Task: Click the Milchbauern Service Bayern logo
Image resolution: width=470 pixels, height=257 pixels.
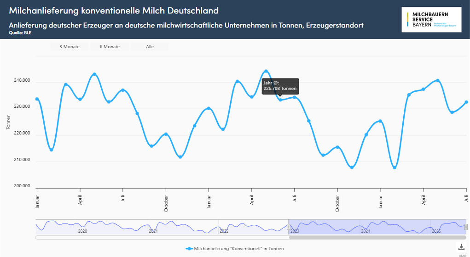Action: coord(431,20)
